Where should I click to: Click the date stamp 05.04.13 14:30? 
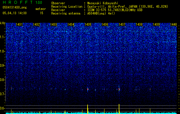tap(15, 13)
